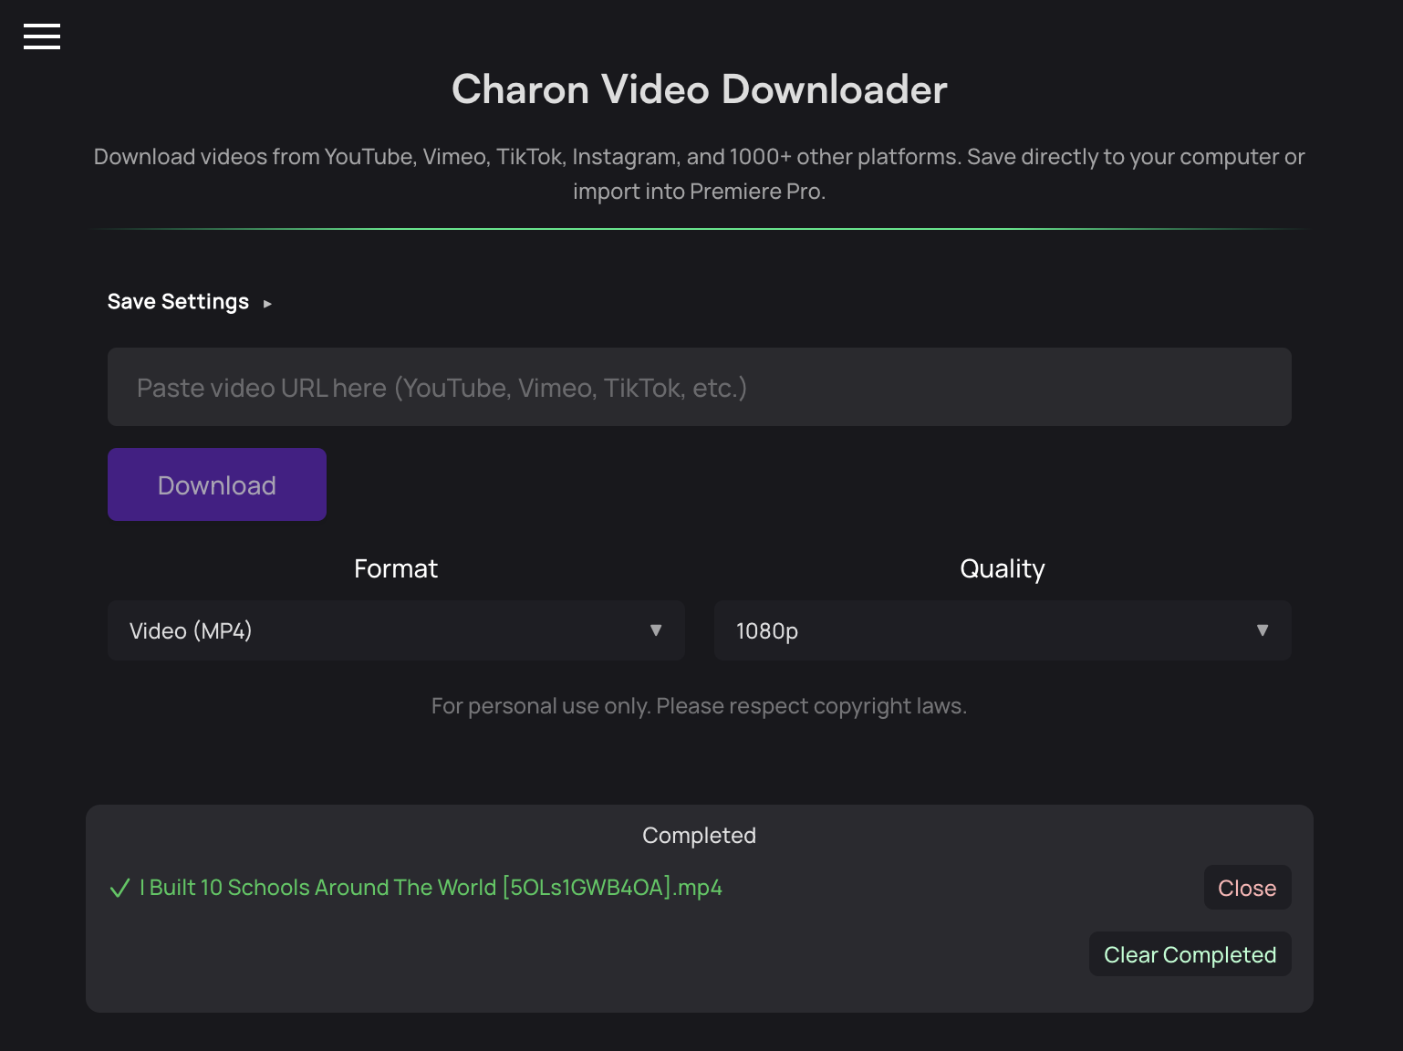This screenshot has width=1403, height=1051.
Task: Click the video URL input field
Action: coord(699,387)
